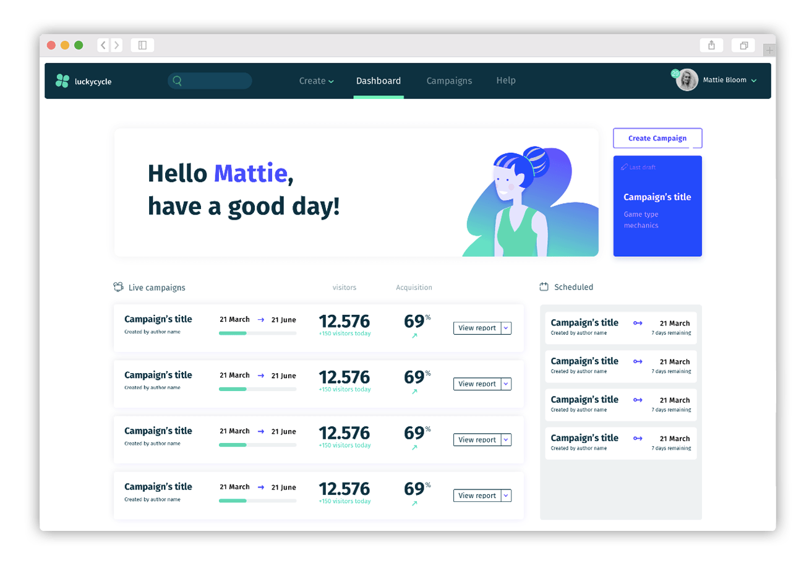Click third scheduled campaign's schedule icon
The image size is (809, 581).
click(638, 400)
